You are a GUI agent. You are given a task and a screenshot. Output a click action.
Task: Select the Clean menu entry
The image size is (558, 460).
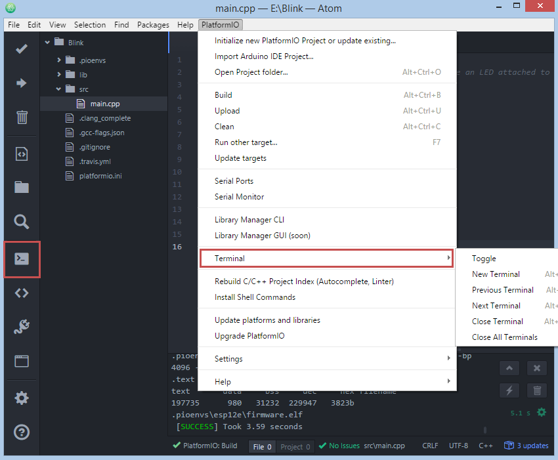coord(327,126)
